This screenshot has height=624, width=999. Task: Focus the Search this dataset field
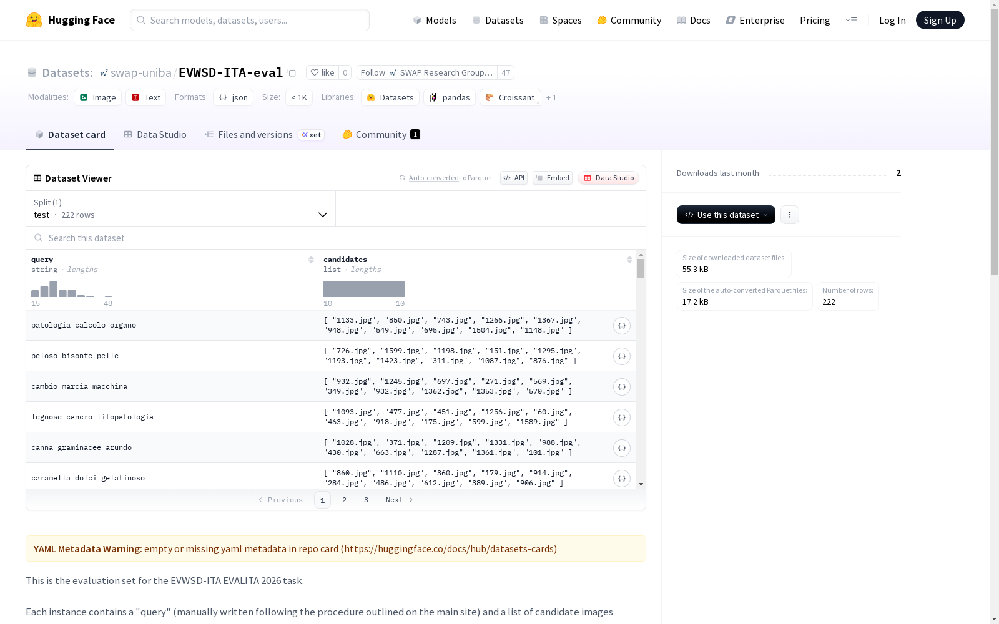pos(336,238)
